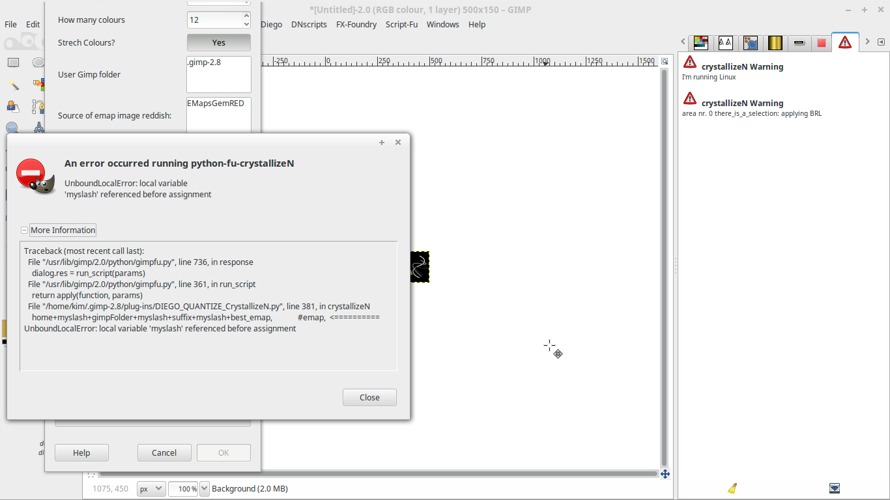Click zoom-on-resize icon at ruler corner

[x=665, y=61]
